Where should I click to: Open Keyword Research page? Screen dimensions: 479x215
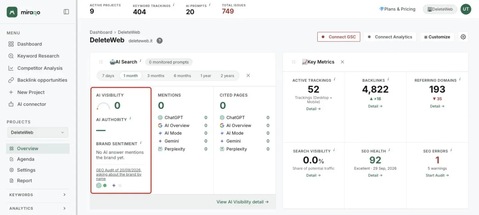(38, 56)
